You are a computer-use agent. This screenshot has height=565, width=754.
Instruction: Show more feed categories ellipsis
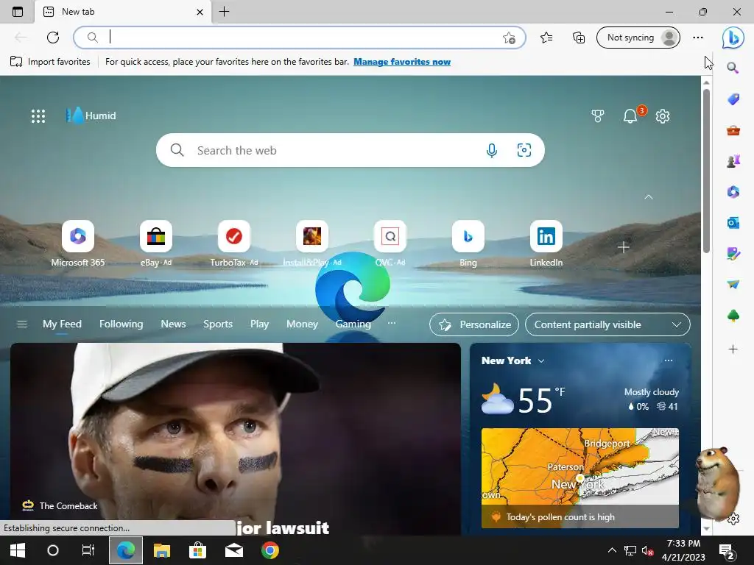point(392,323)
